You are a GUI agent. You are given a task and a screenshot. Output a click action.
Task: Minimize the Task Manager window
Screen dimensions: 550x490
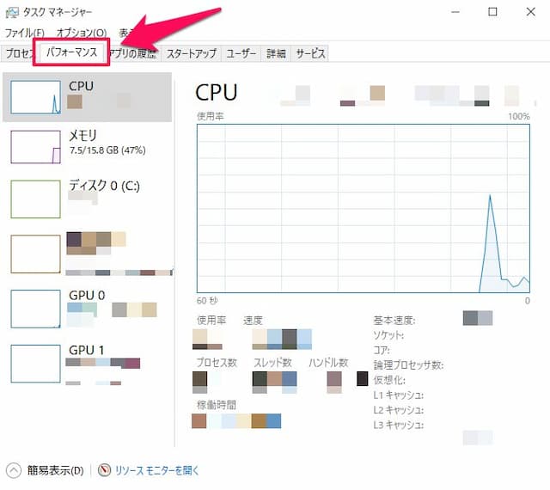point(455,12)
